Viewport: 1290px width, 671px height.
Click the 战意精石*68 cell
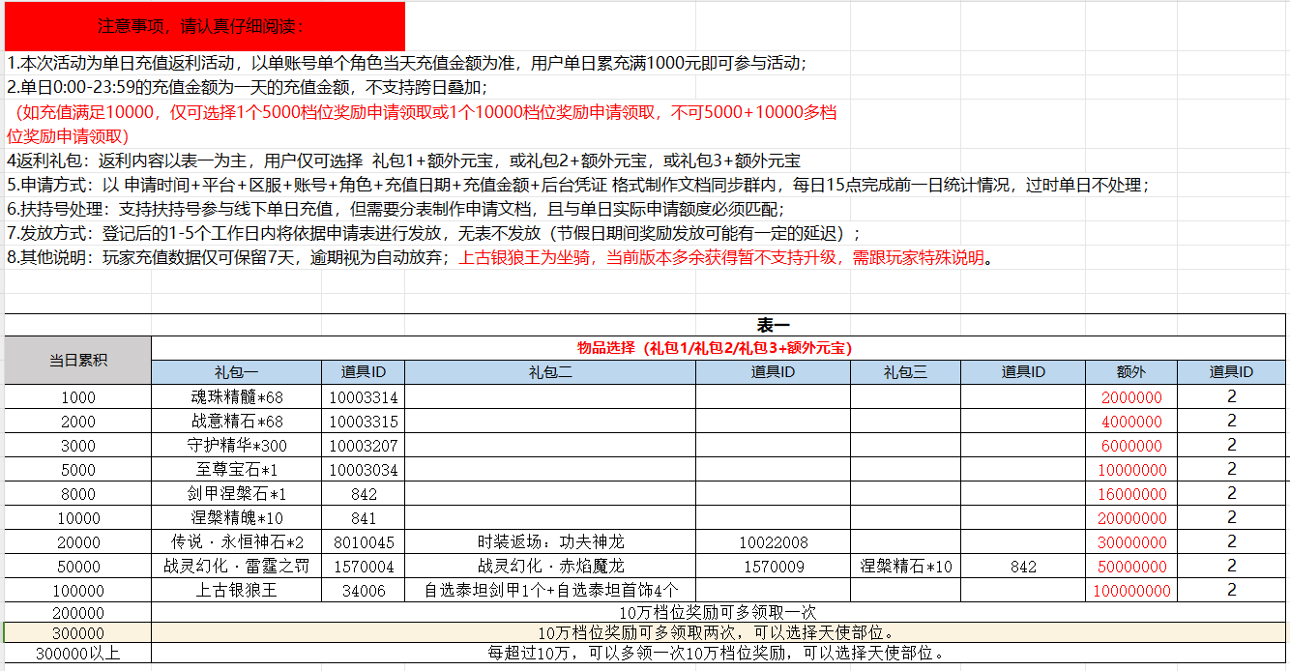click(x=237, y=421)
